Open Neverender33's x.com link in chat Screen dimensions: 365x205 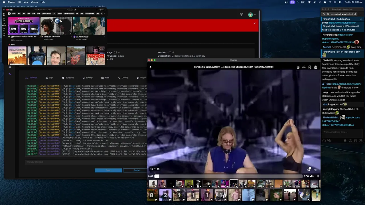point(338,38)
